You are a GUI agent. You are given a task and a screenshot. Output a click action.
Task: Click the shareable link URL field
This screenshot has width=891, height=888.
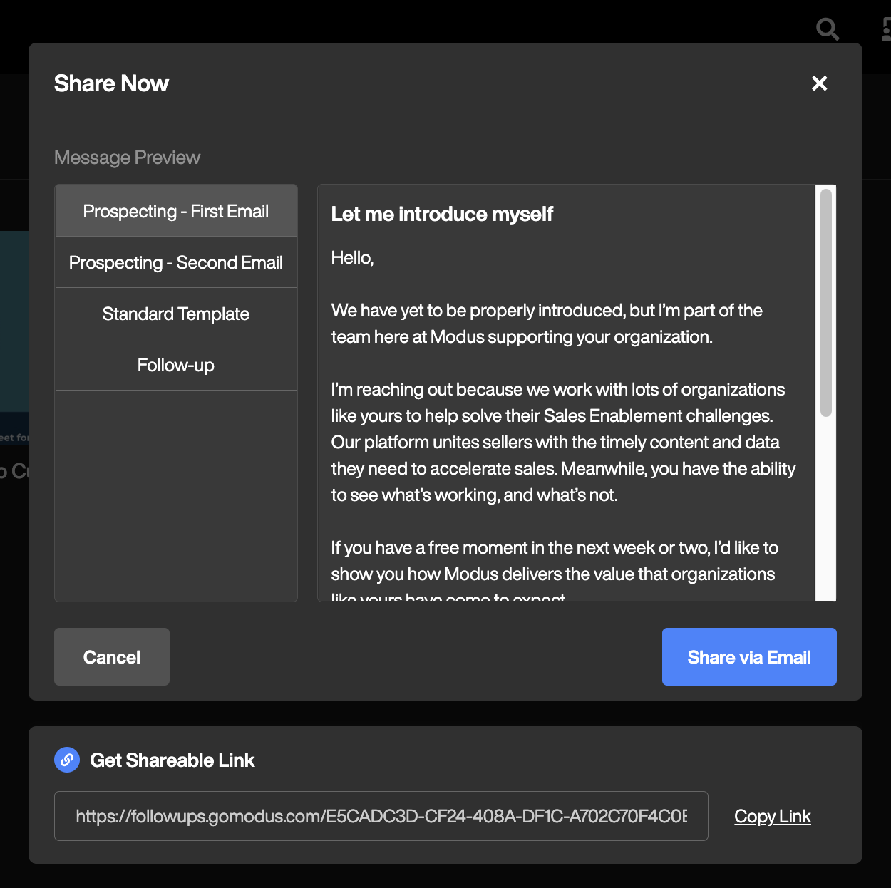381,816
